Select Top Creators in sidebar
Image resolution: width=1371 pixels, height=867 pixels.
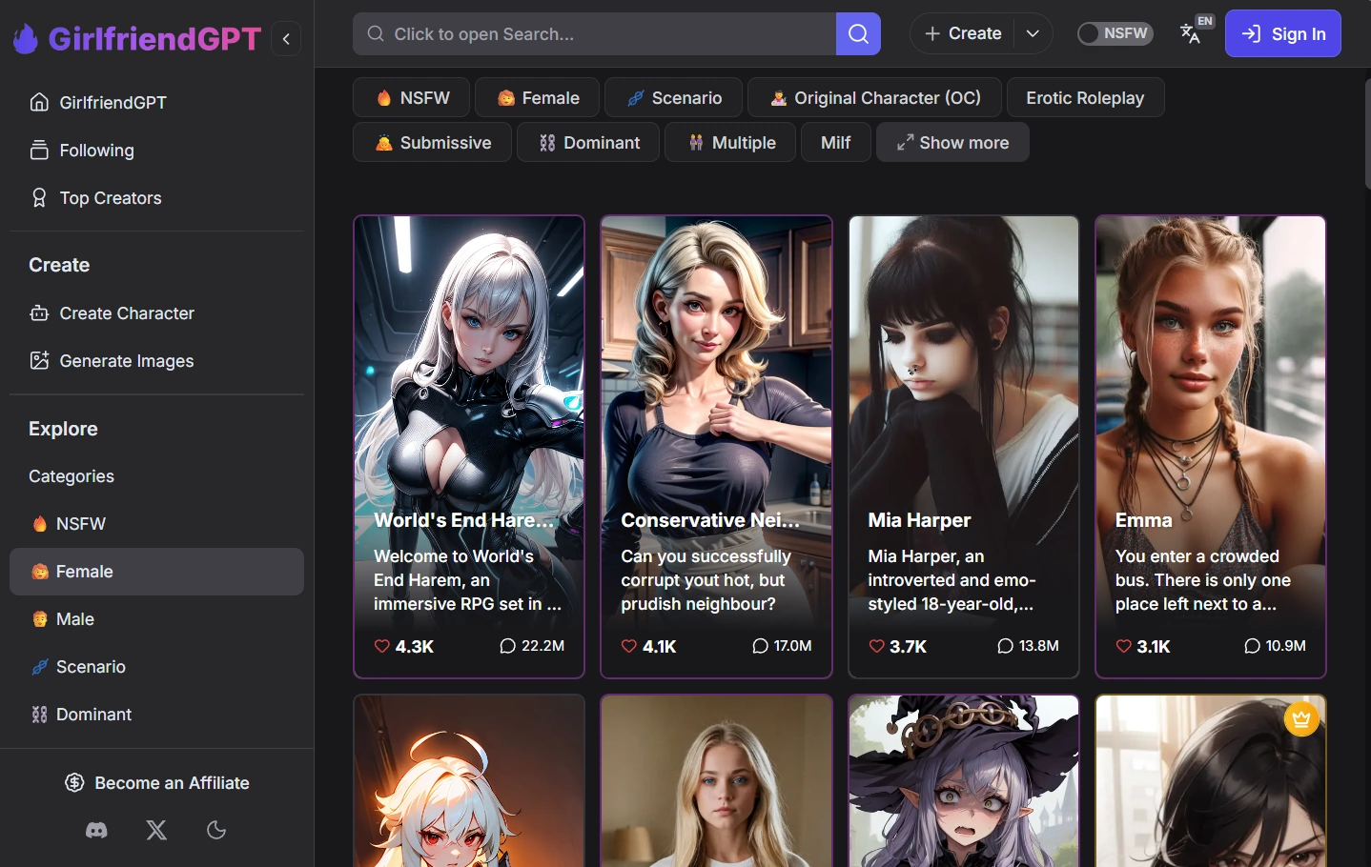pos(111,198)
